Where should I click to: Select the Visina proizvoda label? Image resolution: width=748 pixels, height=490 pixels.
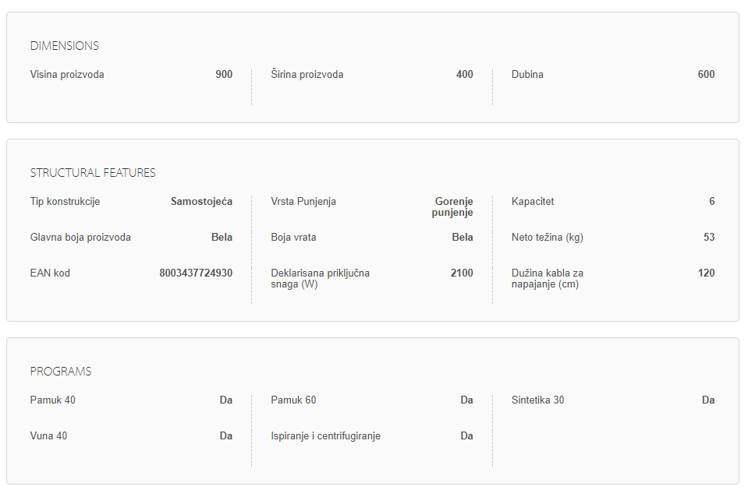[x=67, y=75]
